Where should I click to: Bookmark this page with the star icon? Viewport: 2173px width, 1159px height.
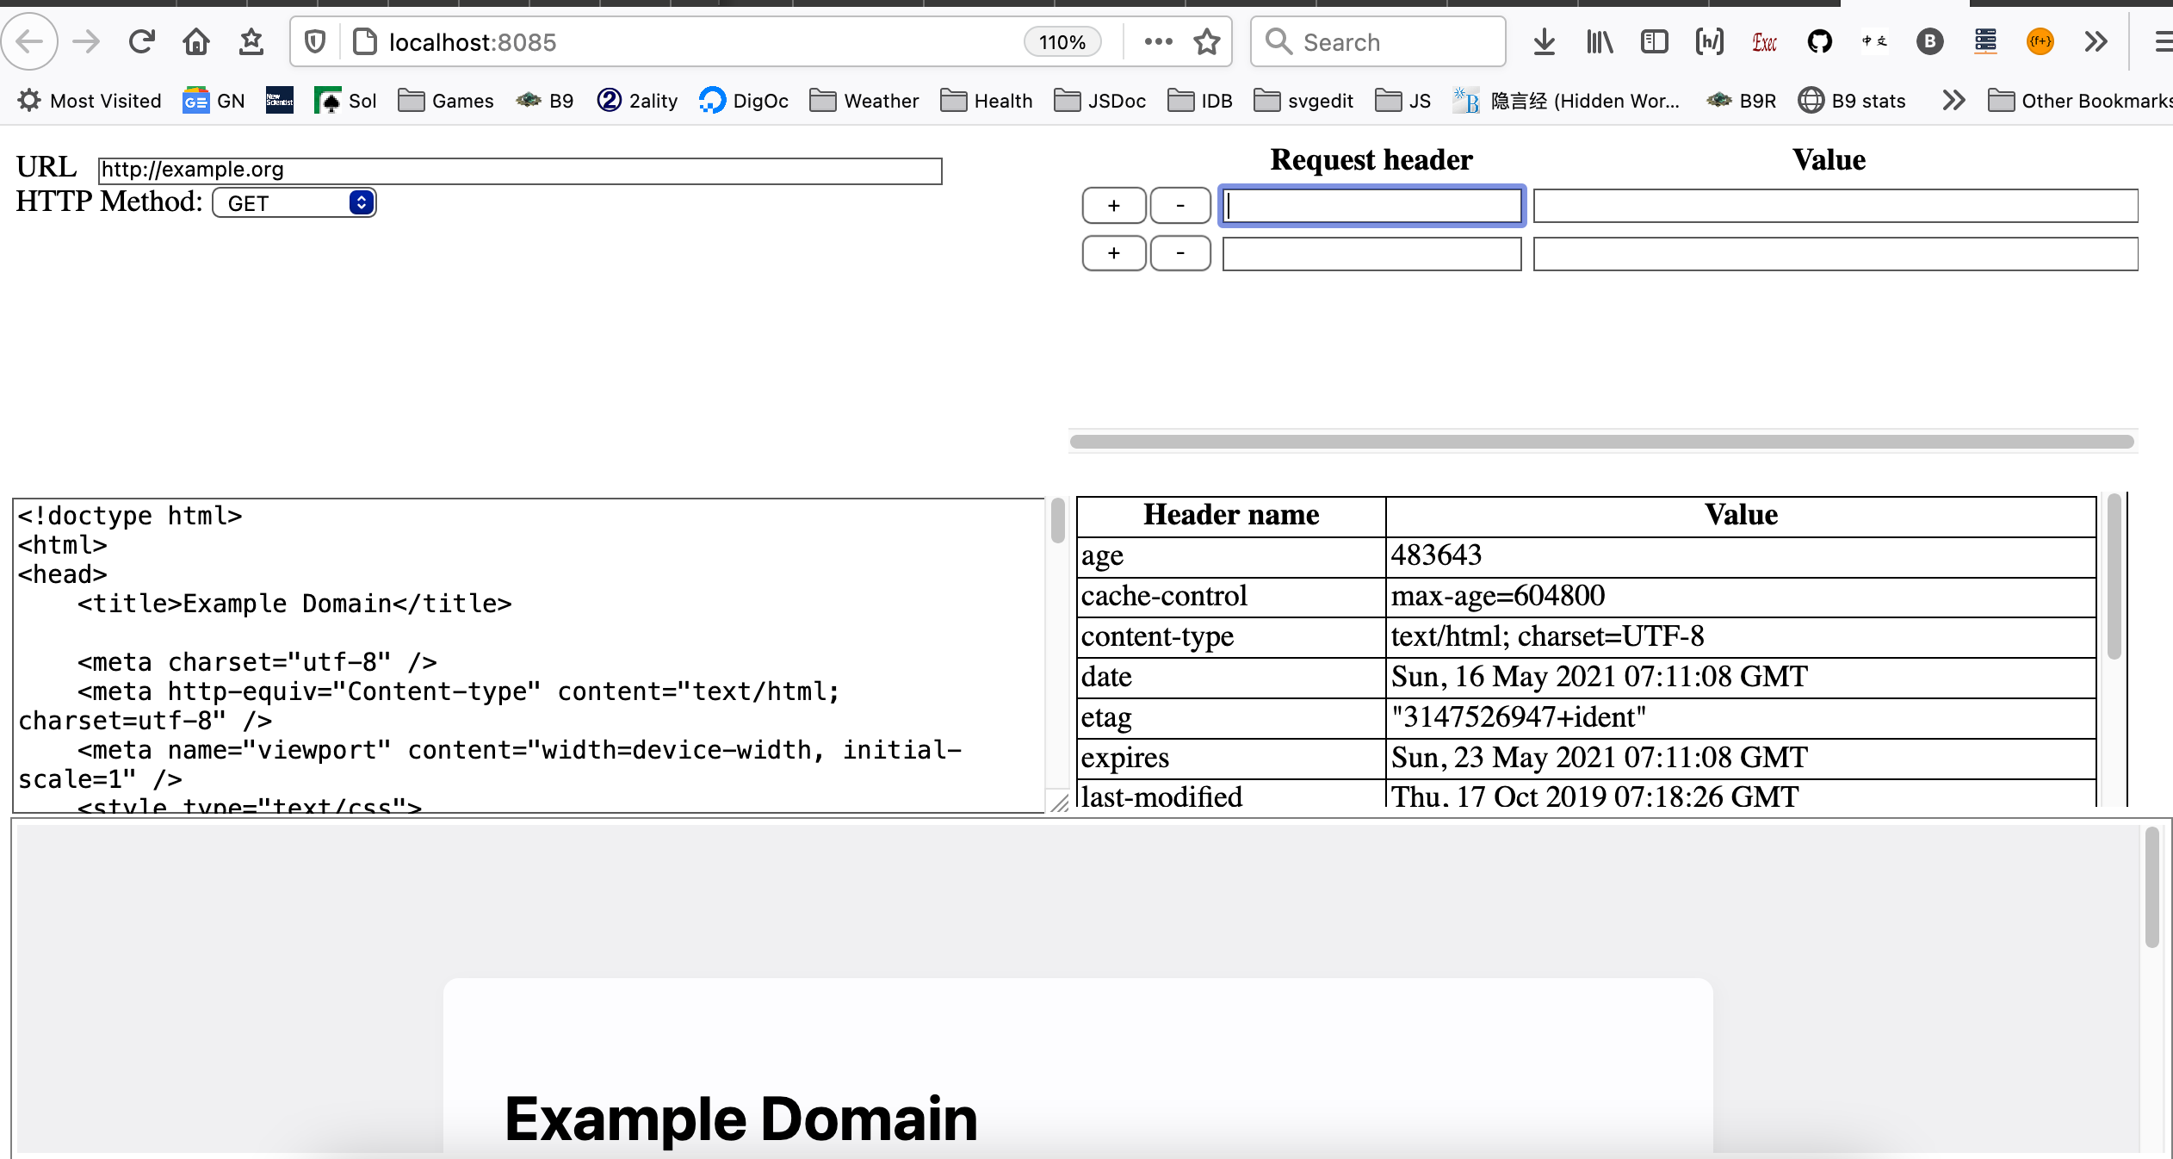pos(1207,41)
